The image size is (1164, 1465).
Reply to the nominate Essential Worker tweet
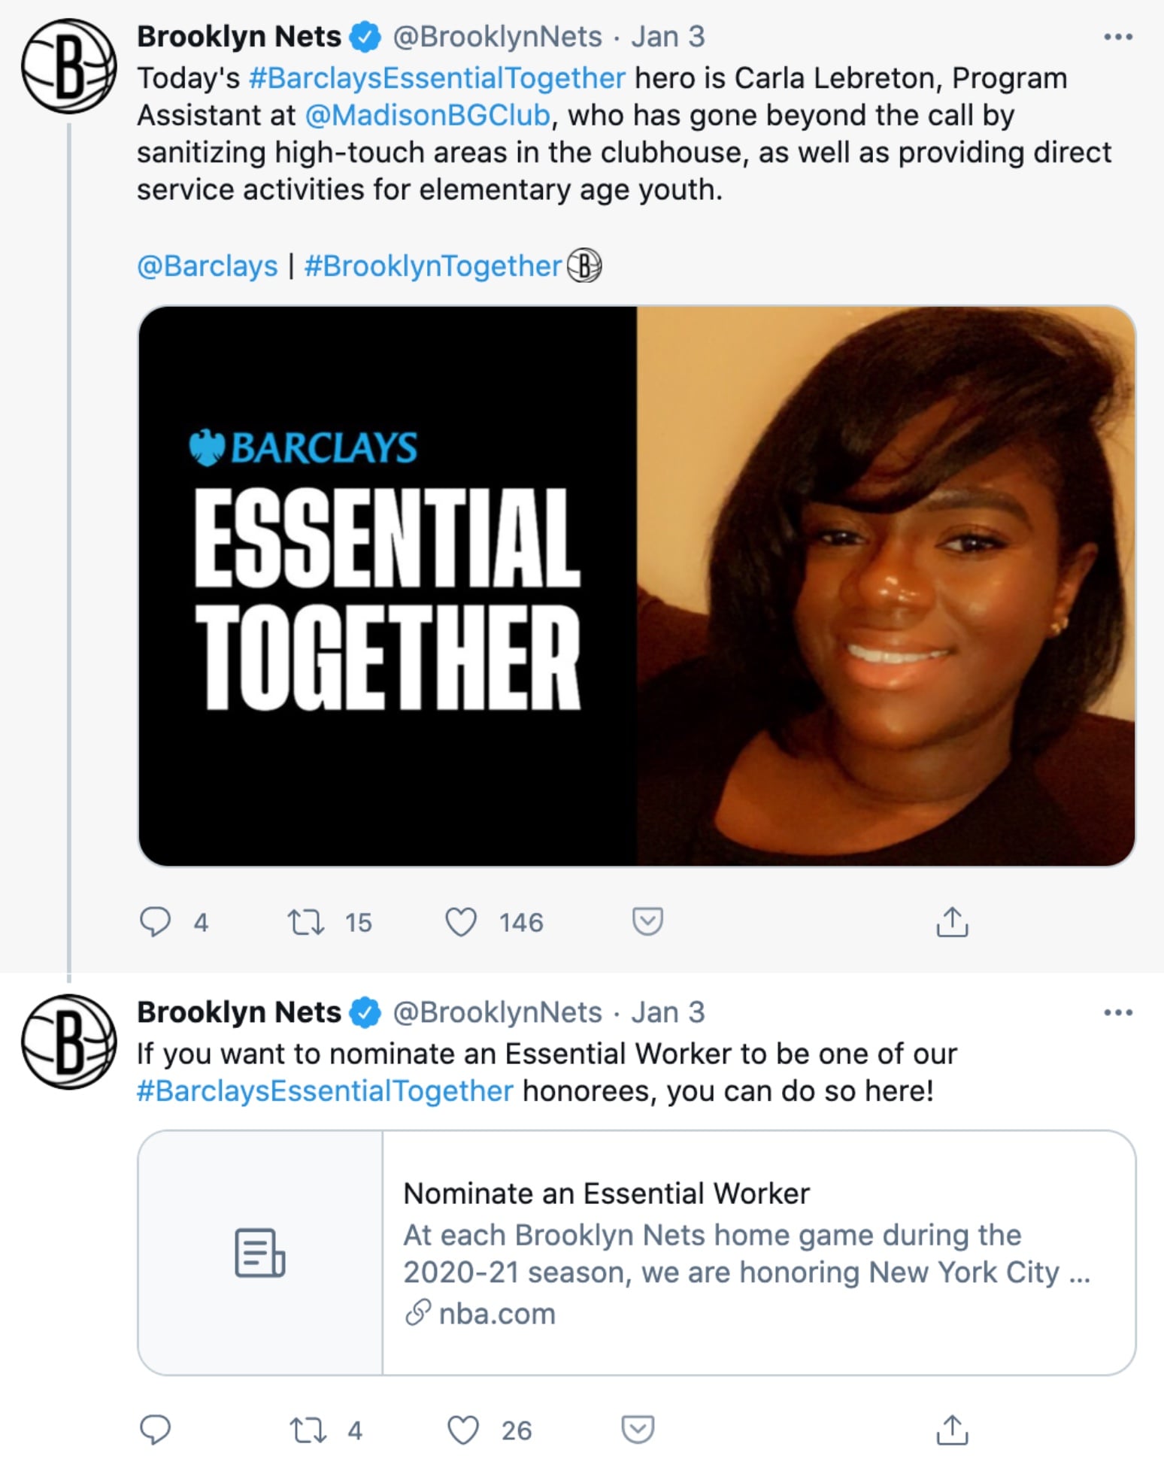coord(156,1429)
